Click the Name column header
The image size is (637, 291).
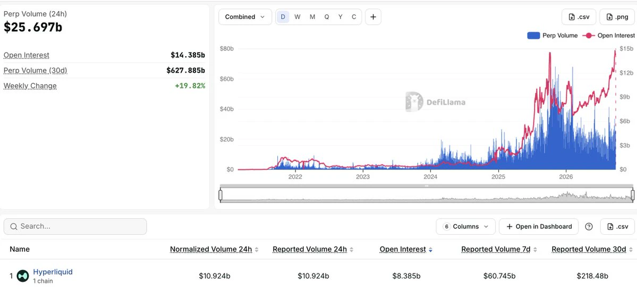pos(20,249)
